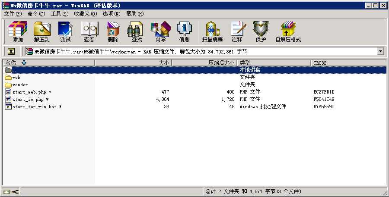The width and height of the screenshot is (389, 197).
Task: Click the 删除 (Delete) recycle icon
Action: (x=113, y=31)
